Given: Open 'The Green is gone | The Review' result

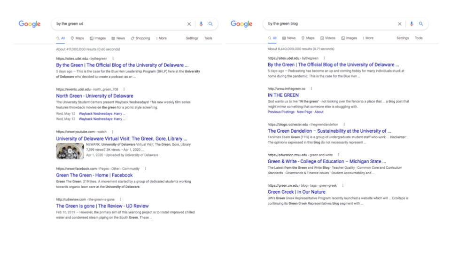Looking at the screenshot, I should pos(102,206).
